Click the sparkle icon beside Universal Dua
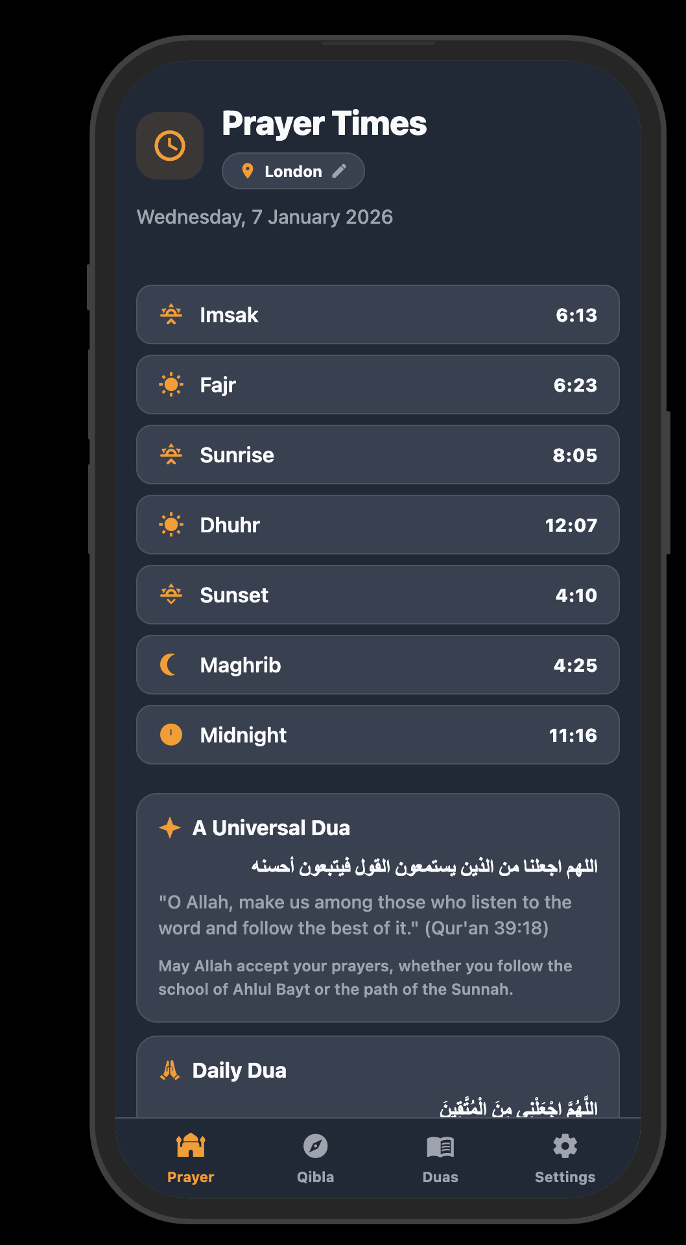 pyautogui.click(x=170, y=827)
